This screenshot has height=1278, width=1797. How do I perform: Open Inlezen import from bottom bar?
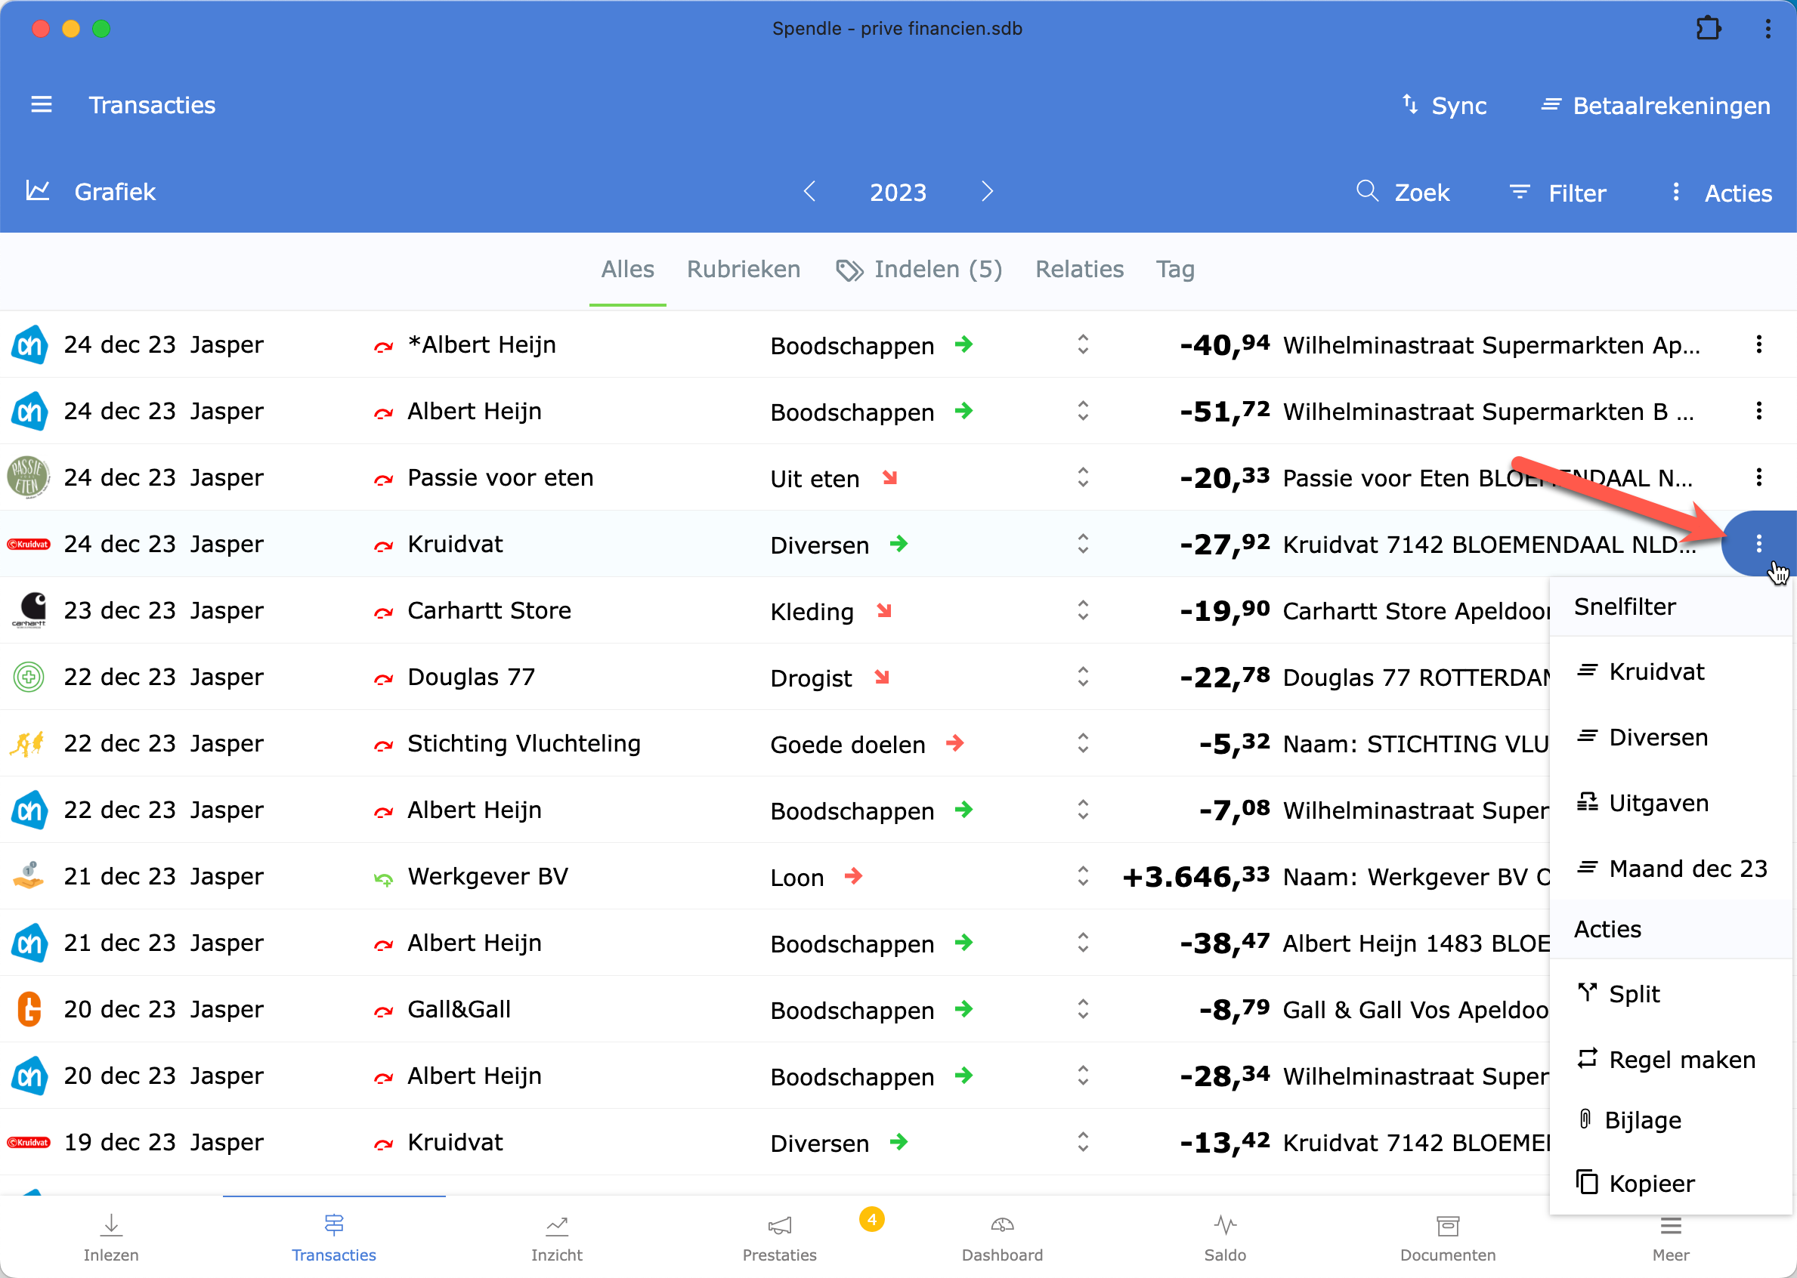(x=111, y=1236)
